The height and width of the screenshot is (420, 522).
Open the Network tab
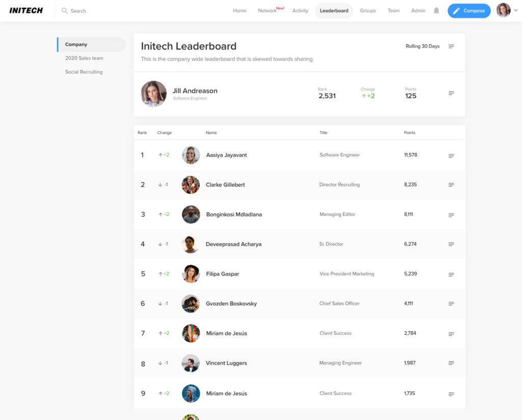267,11
